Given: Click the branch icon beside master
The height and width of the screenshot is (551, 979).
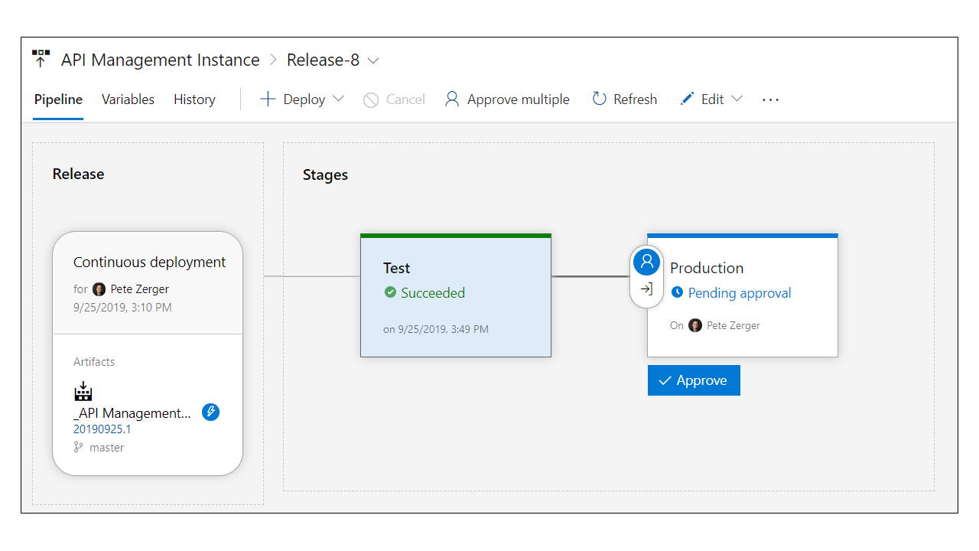Looking at the screenshot, I should pyautogui.click(x=78, y=448).
